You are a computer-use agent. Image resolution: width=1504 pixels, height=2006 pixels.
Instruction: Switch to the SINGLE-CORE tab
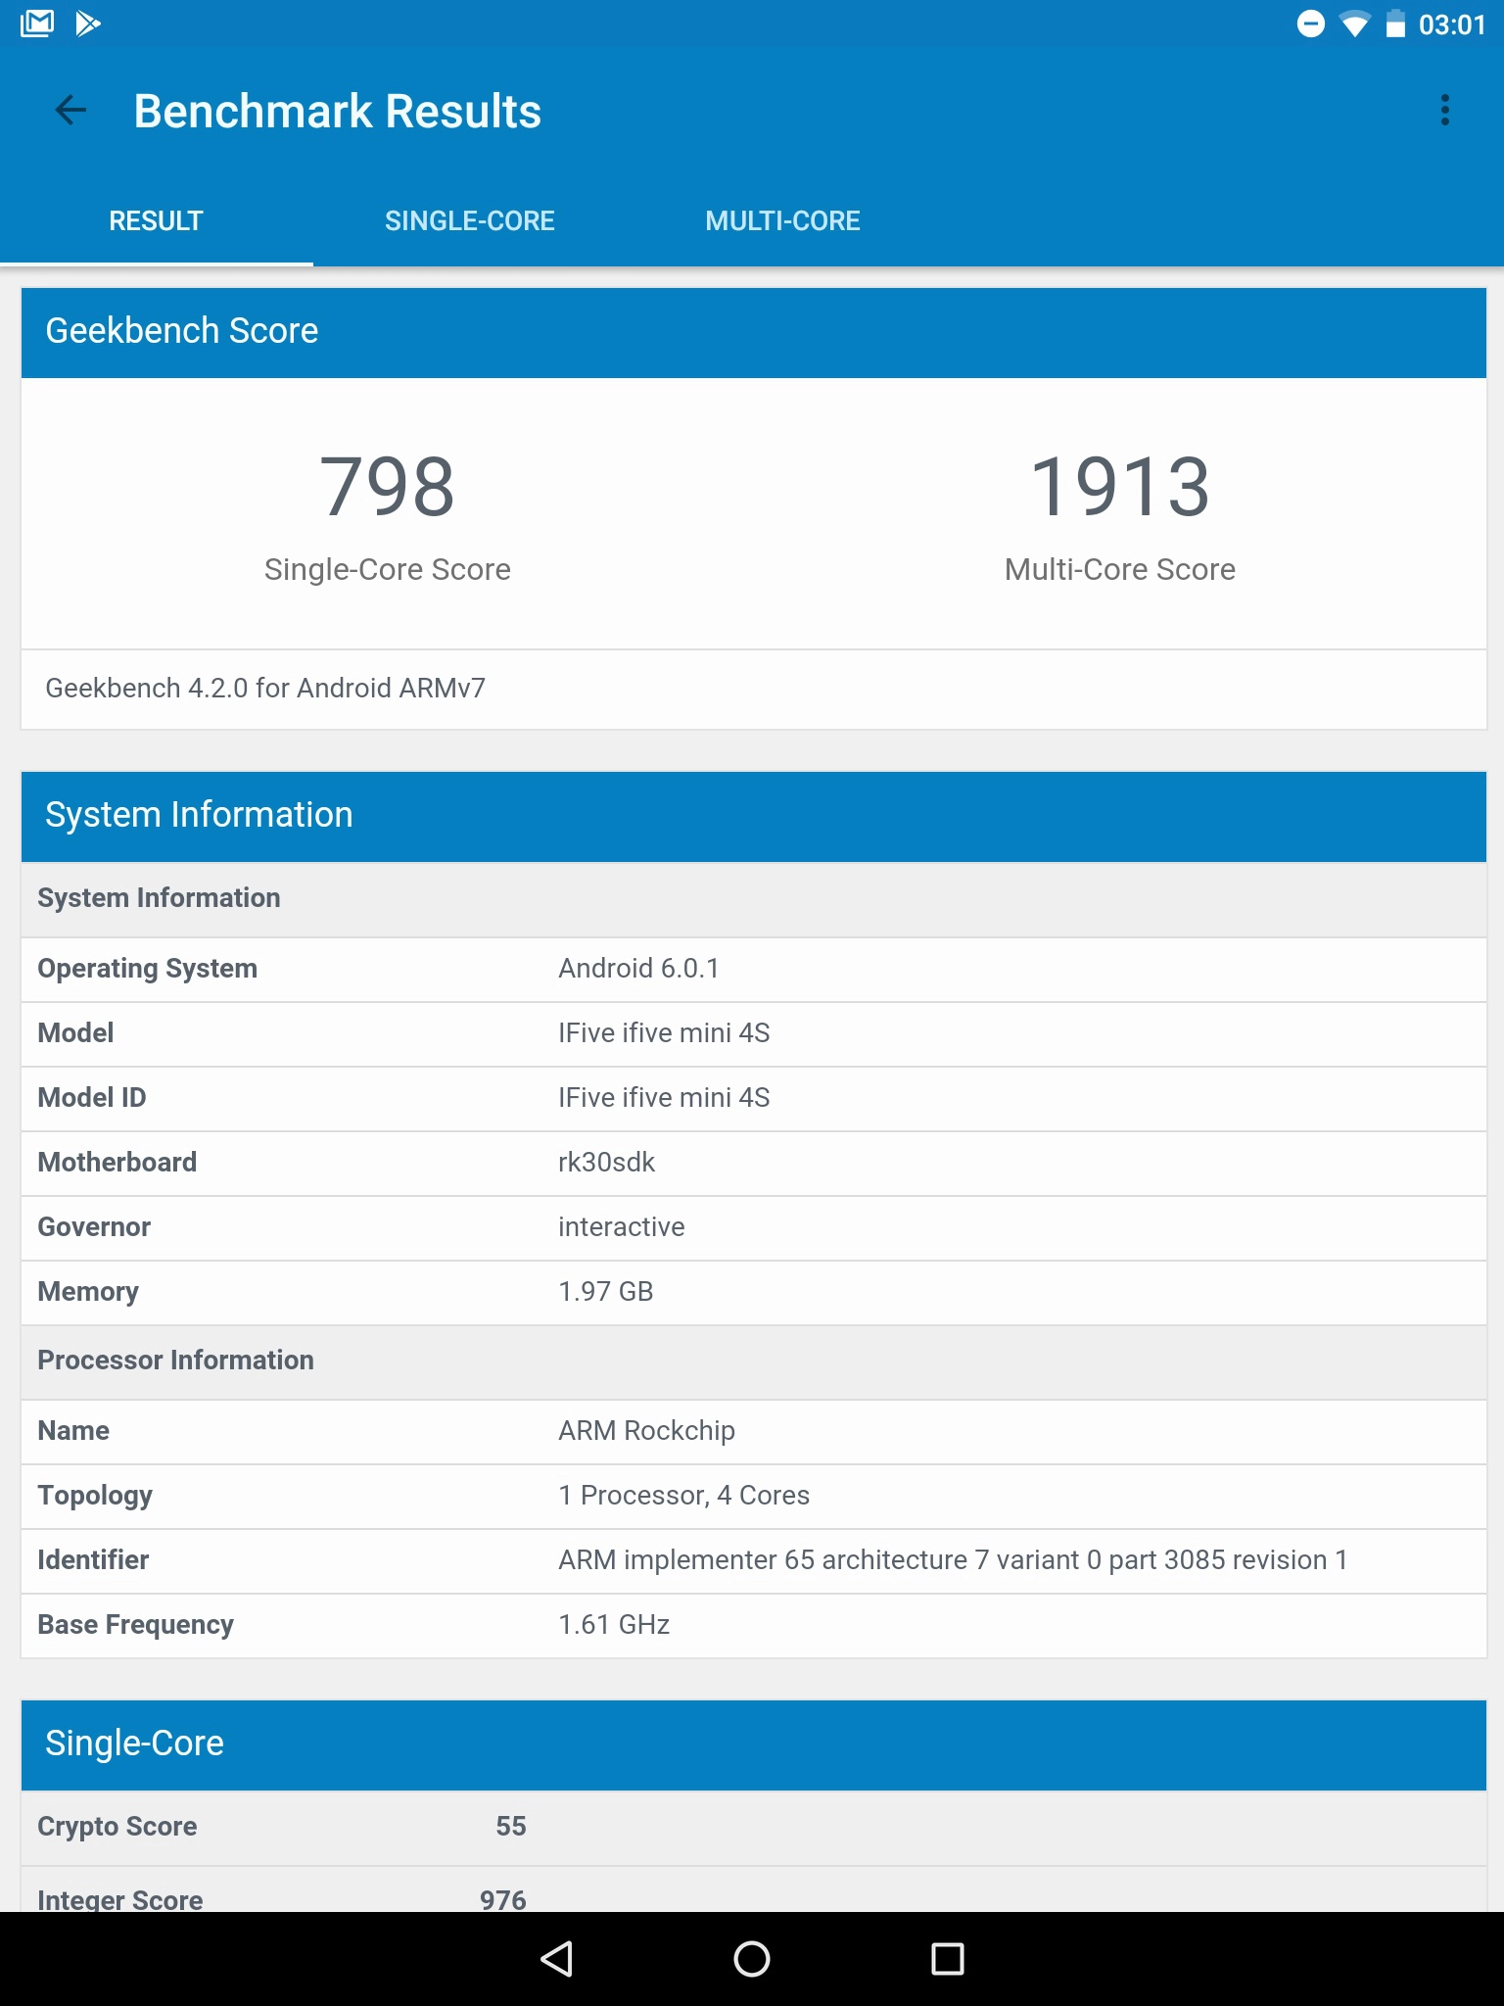click(469, 221)
